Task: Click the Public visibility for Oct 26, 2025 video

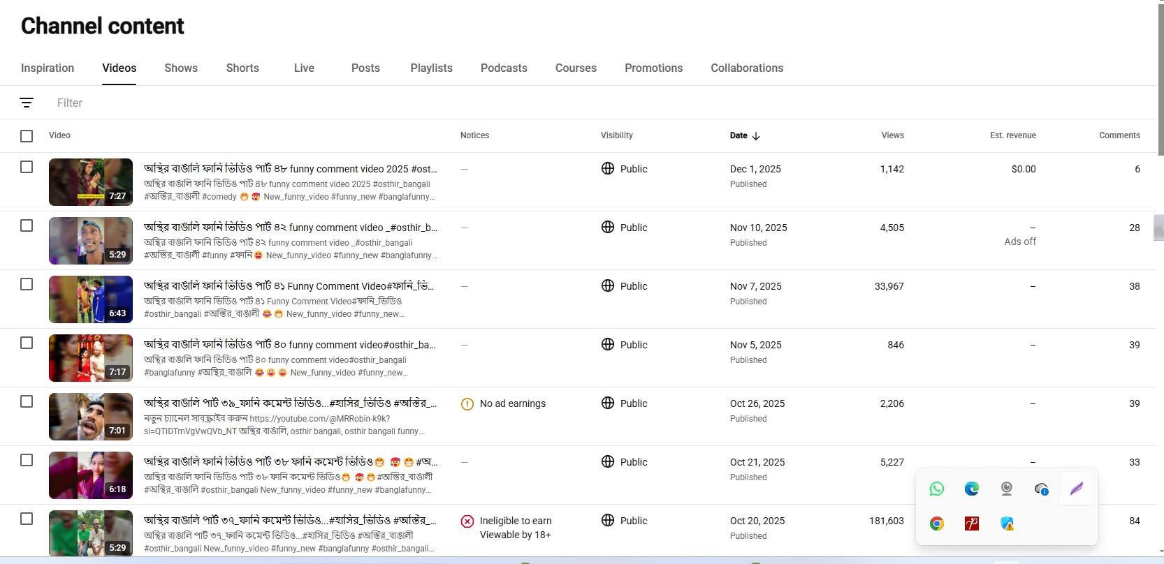Action: click(x=634, y=403)
